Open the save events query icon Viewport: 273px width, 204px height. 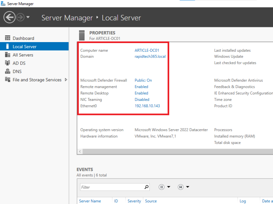pyautogui.click(x=180, y=187)
